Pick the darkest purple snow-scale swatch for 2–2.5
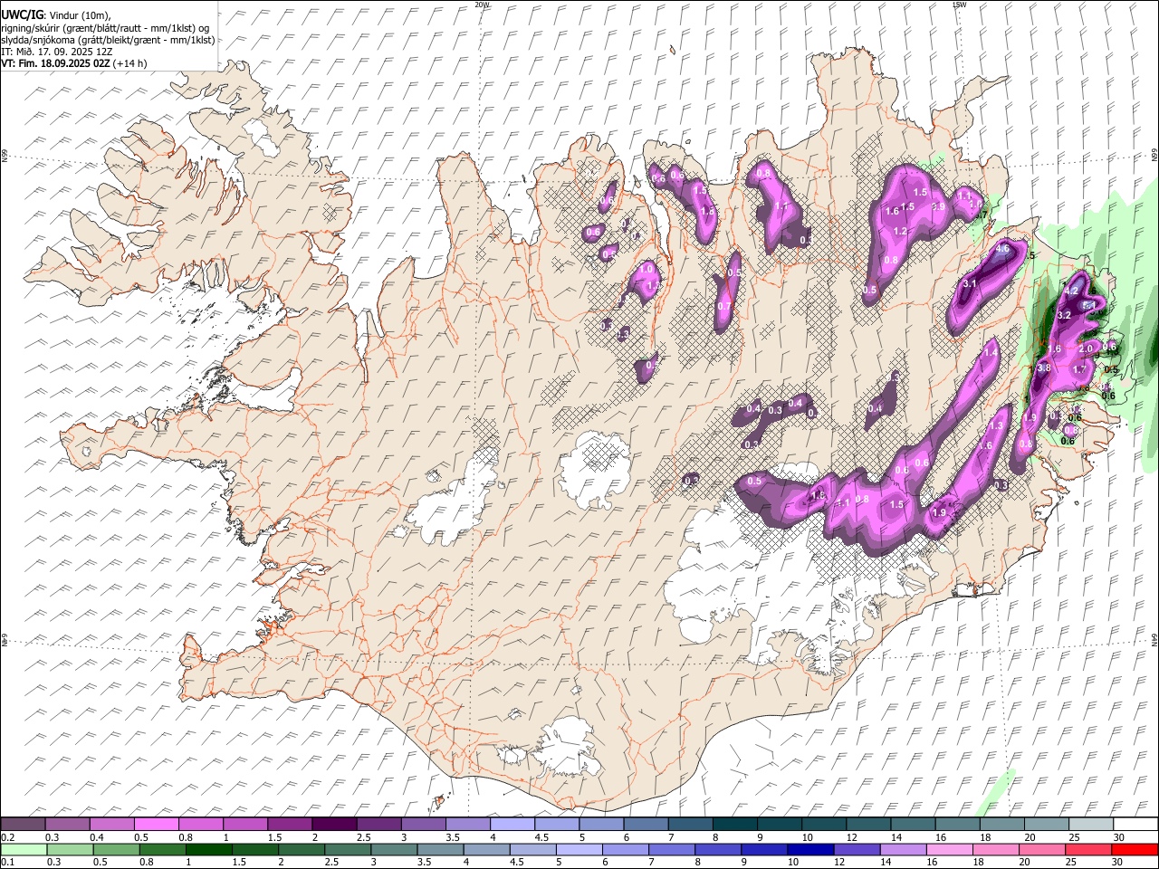Image resolution: width=1159 pixels, height=869 pixels. pos(334,824)
